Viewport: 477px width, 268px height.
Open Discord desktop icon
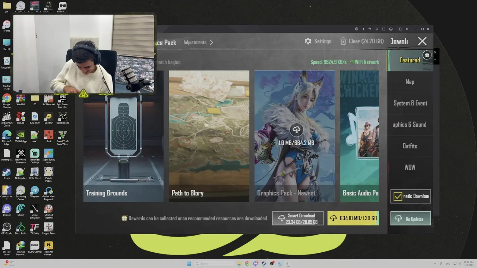7,211
